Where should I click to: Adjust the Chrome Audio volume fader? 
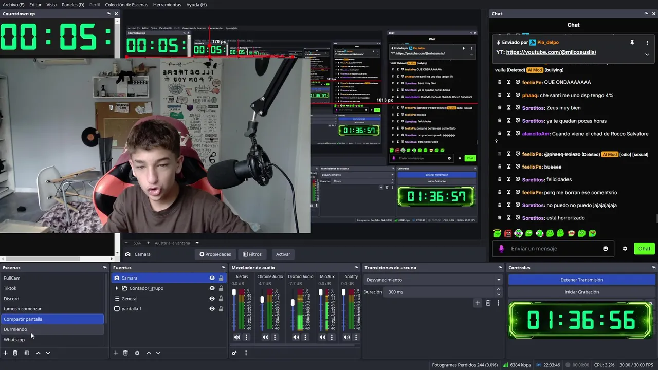click(x=262, y=299)
